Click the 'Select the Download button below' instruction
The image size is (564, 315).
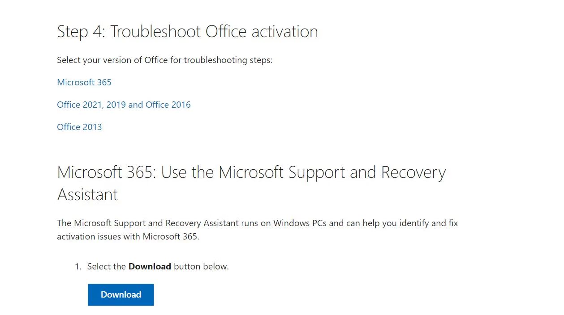point(158,267)
